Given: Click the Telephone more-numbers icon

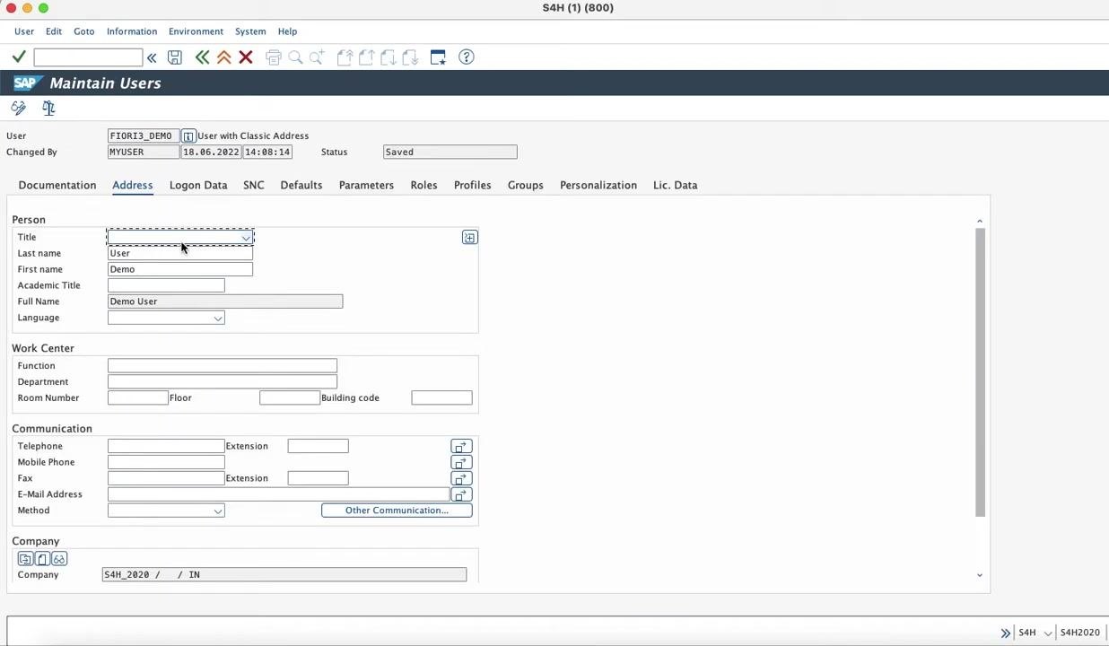Looking at the screenshot, I should (461, 447).
